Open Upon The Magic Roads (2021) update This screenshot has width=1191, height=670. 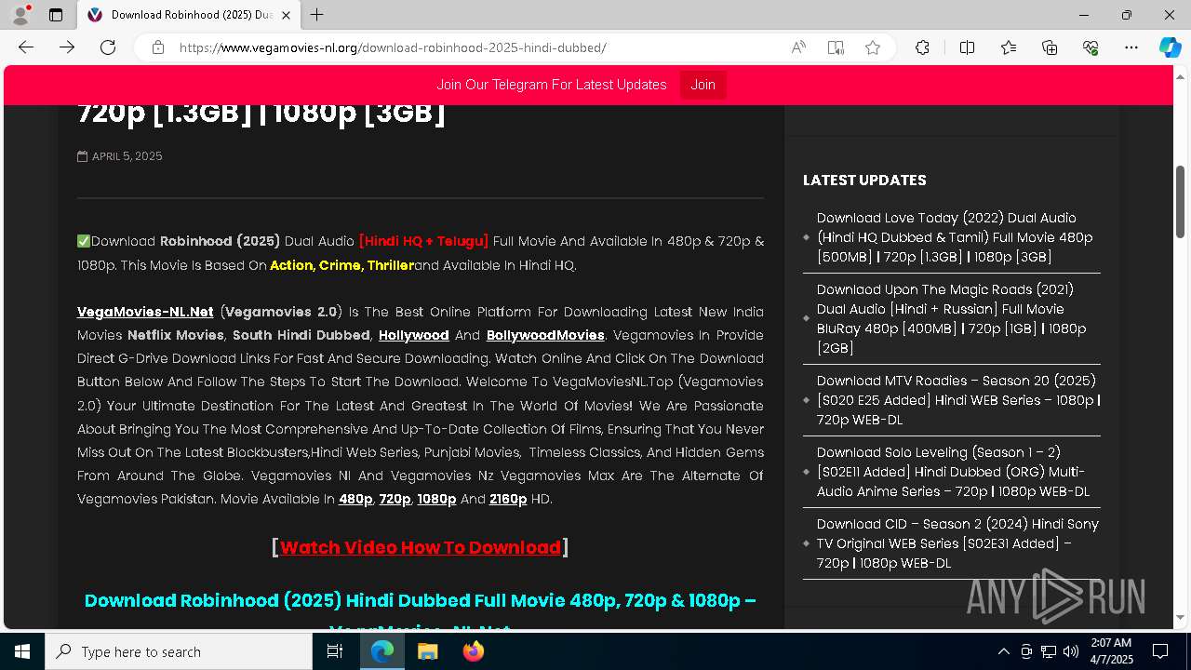point(951,318)
